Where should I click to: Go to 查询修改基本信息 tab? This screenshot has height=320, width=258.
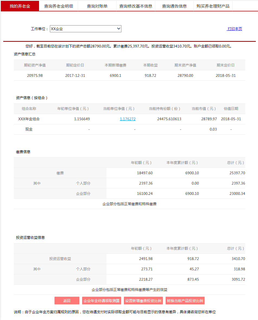click(136, 6)
